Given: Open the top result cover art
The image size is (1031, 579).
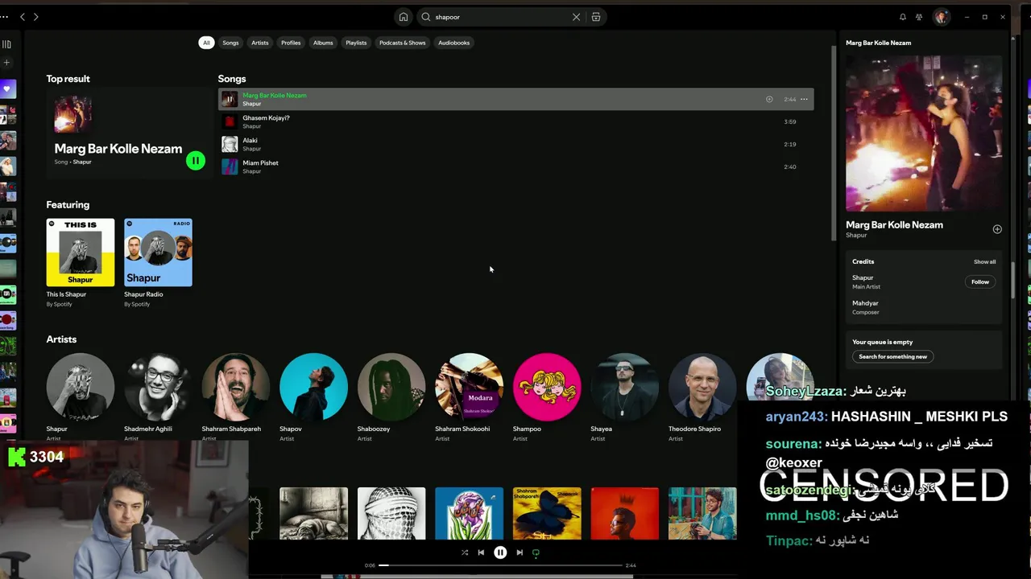Looking at the screenshot, I should coord(72,114).
